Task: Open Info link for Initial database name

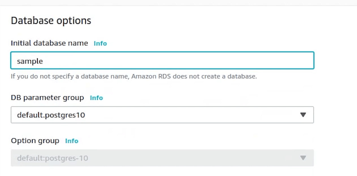Action: point(100,43)
